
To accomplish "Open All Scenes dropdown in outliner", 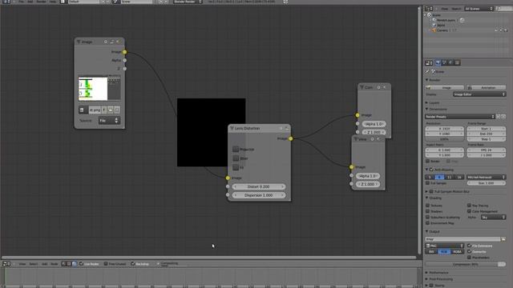I will tap(479, 9).
